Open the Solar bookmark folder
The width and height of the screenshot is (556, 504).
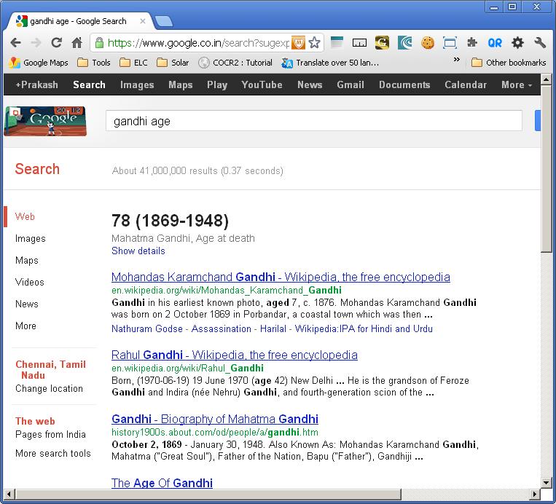click(173, 63)
